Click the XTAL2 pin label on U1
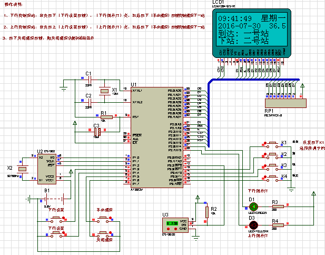The width and height of the screenshot is (325, 255). click(137, 102)
